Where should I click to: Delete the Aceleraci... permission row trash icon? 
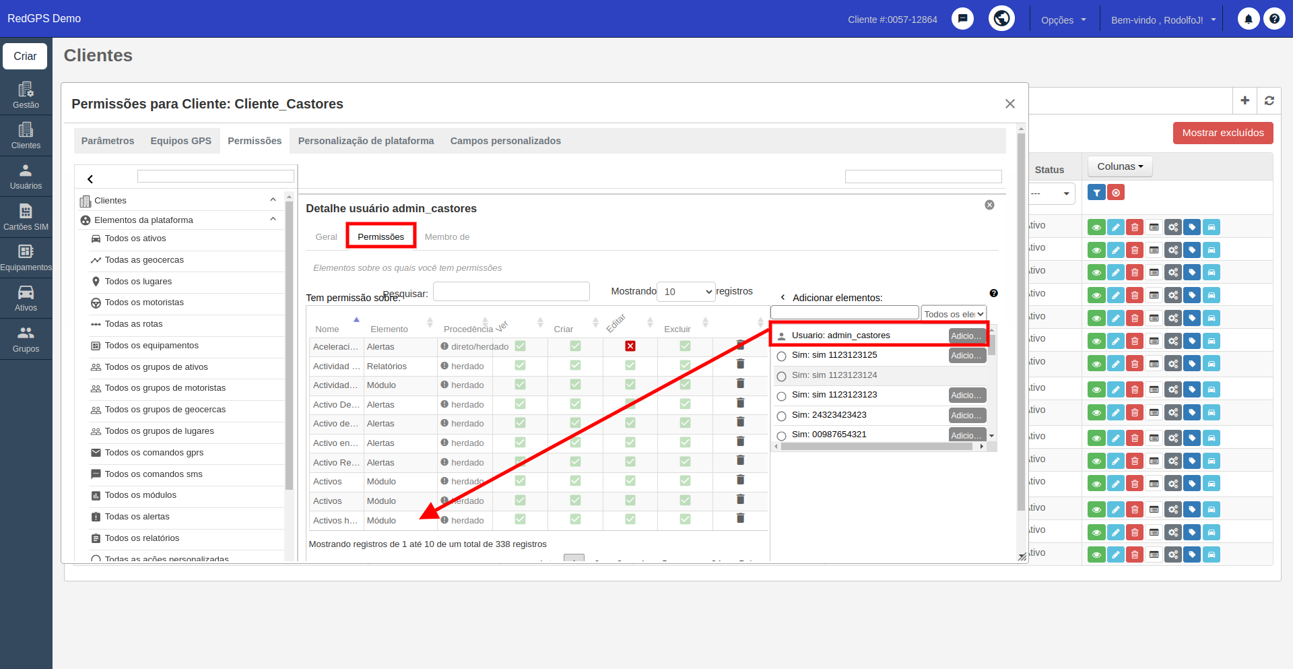(740, 345)
